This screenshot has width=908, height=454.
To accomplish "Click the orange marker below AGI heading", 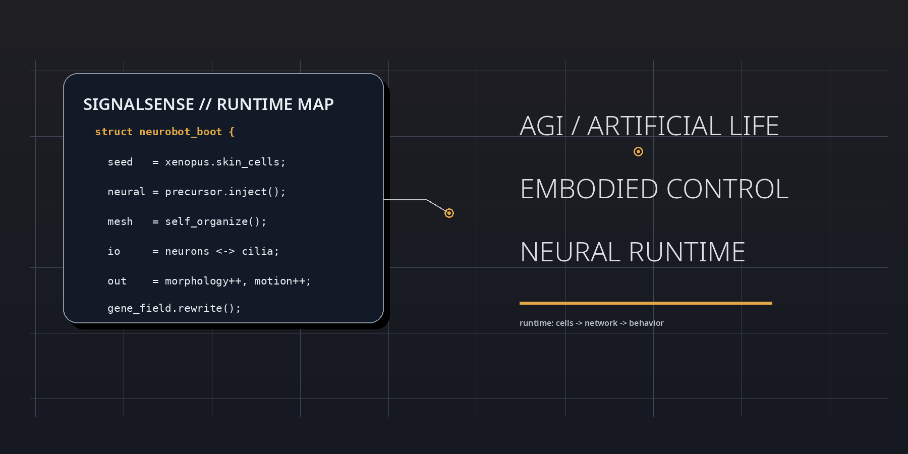I will [x=638, y=152].
